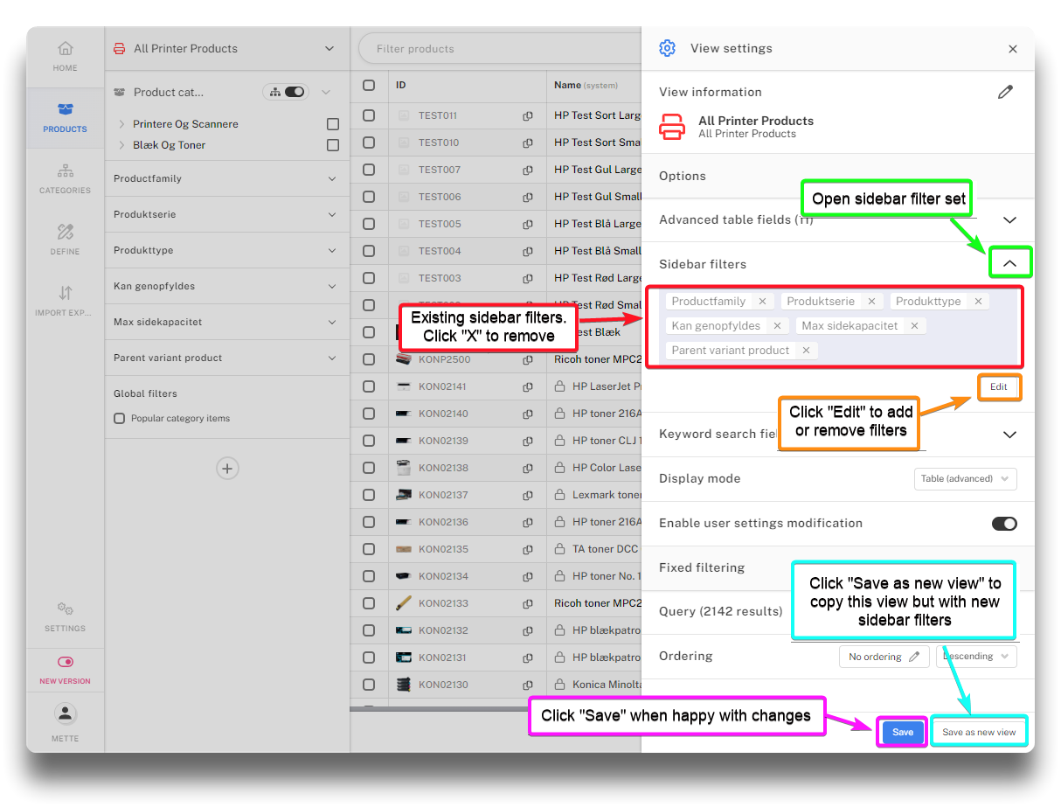The image size is (1061, 807).
Task: Open Import Export section
Action: [x=65, y=300]
